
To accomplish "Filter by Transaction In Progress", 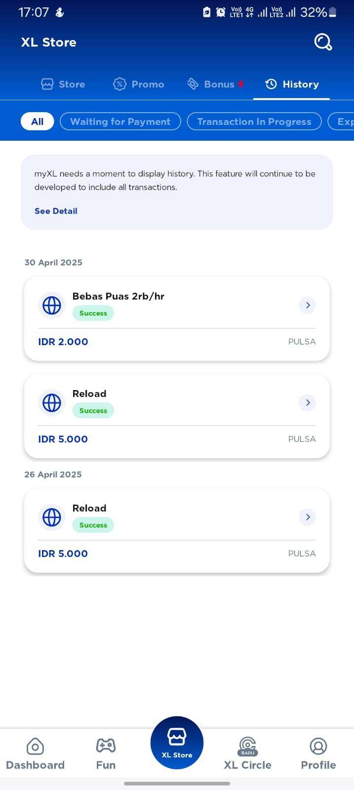I will point(254,121).
